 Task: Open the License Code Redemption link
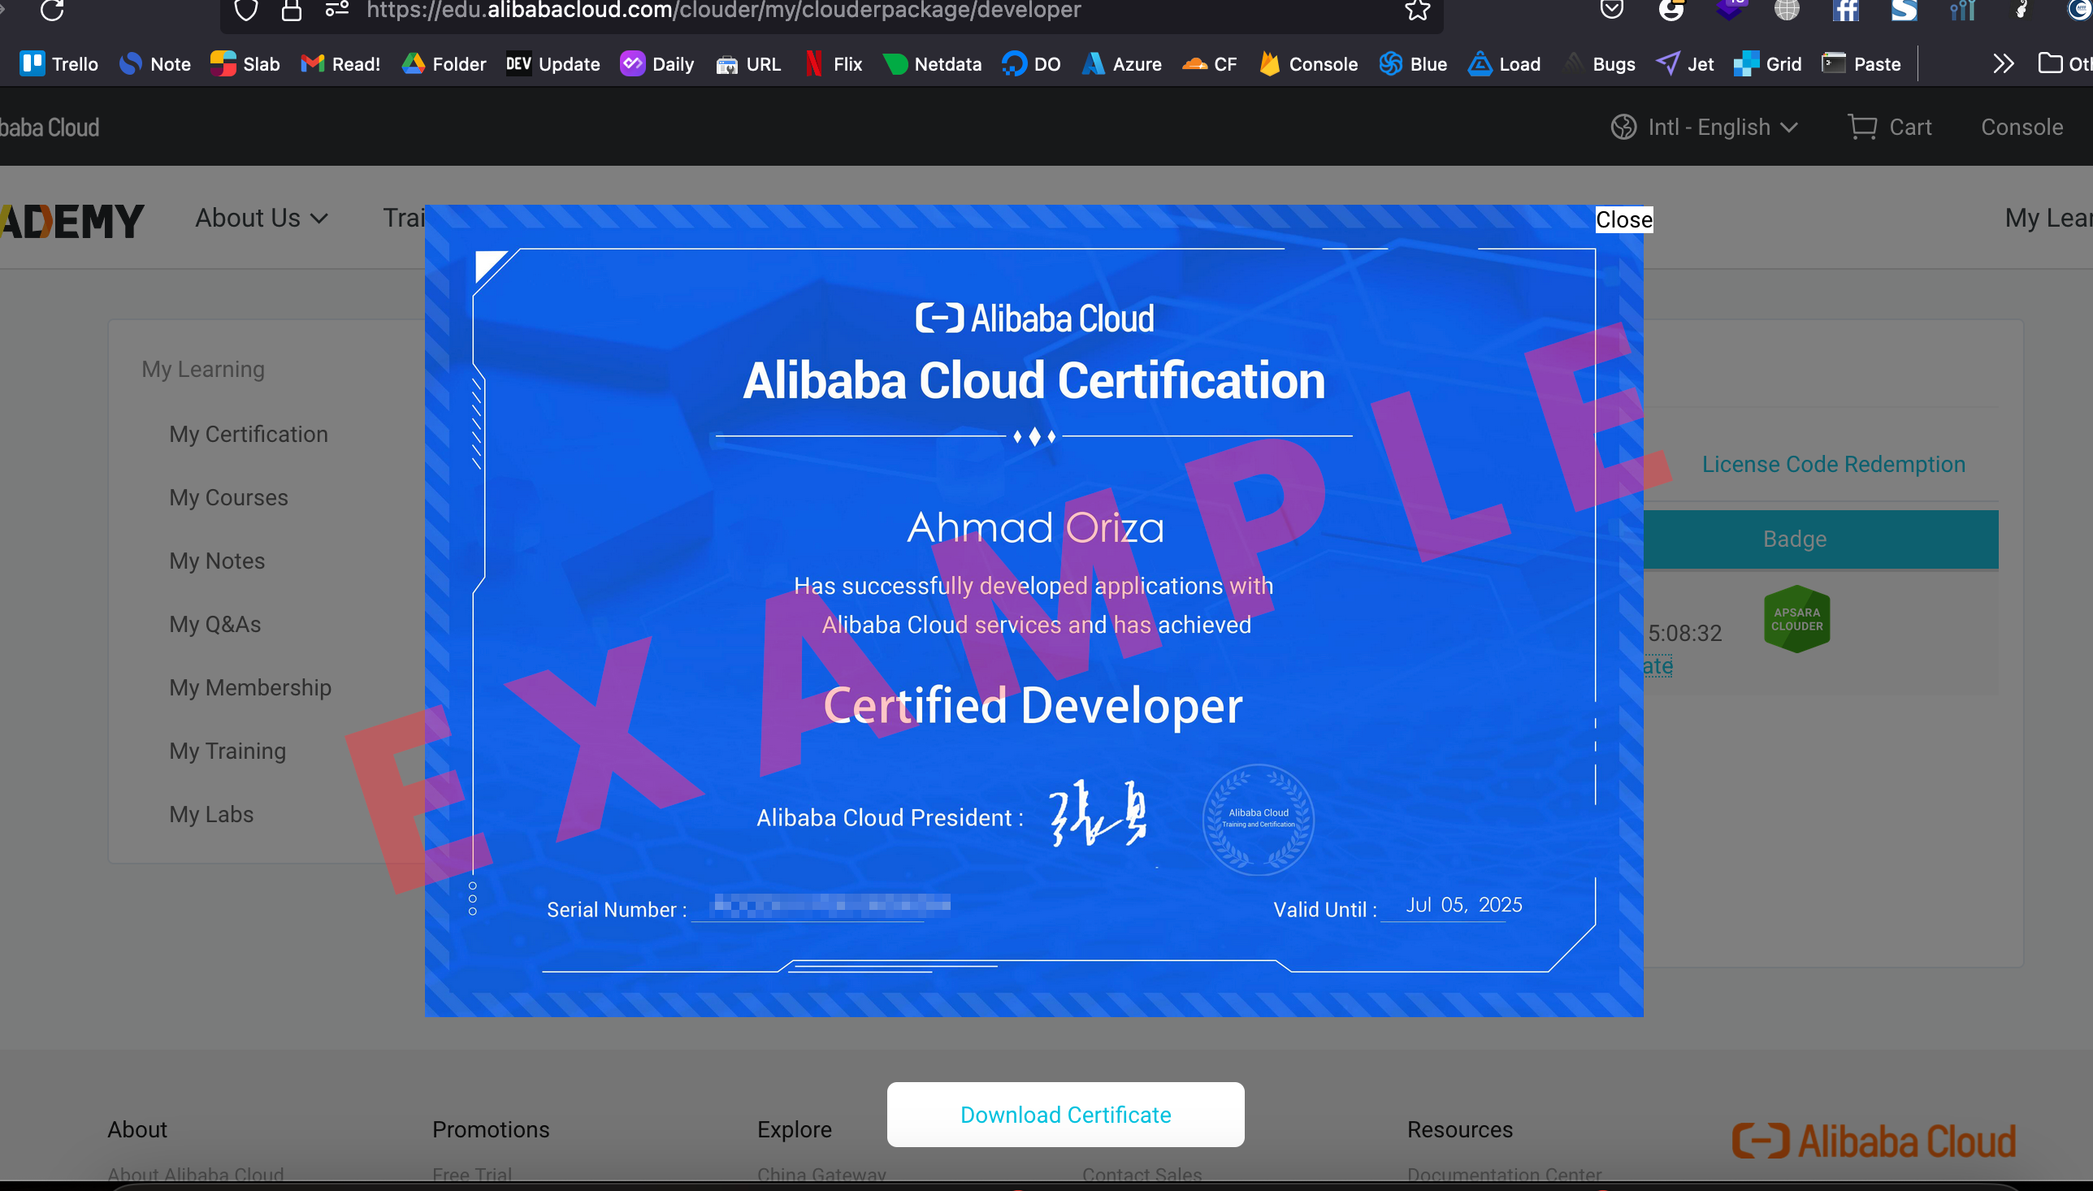(1833, 464)
